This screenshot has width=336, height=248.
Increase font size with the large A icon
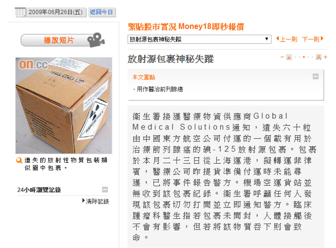point(319,57)
